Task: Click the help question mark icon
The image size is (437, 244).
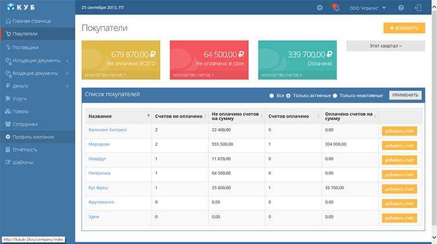Action: (x=401, y=7)
